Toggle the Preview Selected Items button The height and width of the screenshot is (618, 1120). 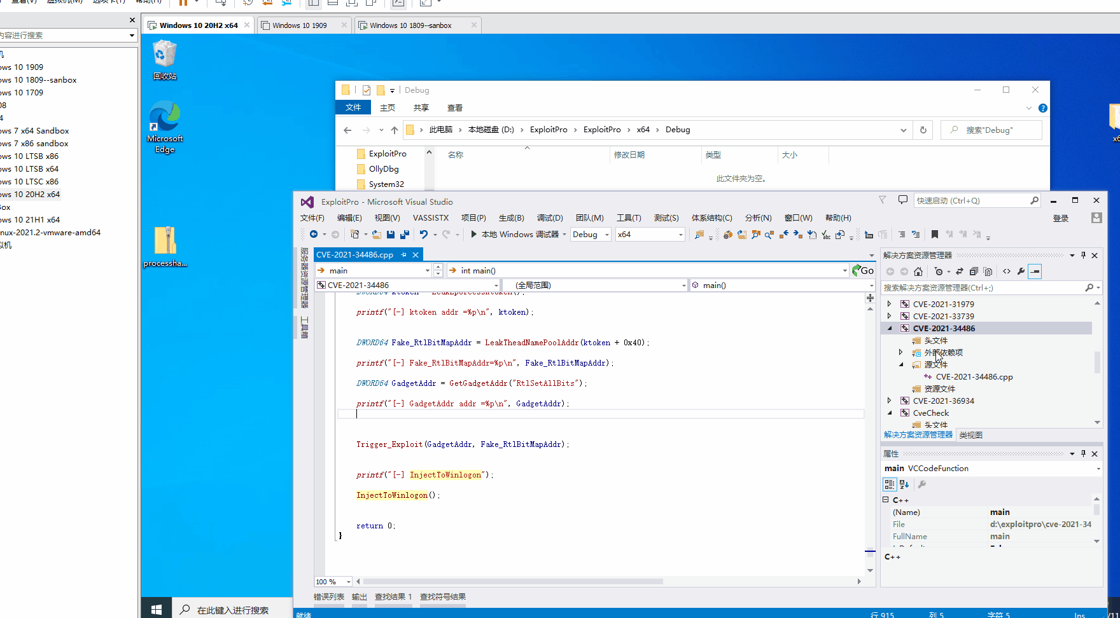pyautogui.click(x=1035, y=271)
